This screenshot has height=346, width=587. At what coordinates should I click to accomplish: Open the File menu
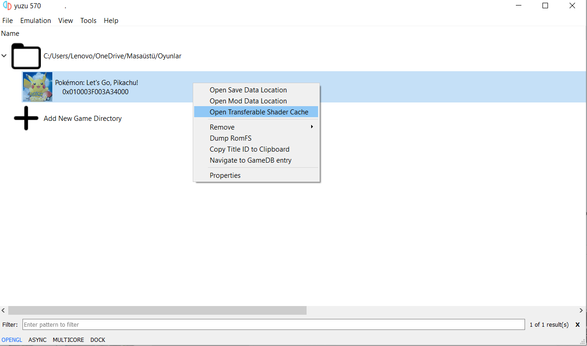7,21
